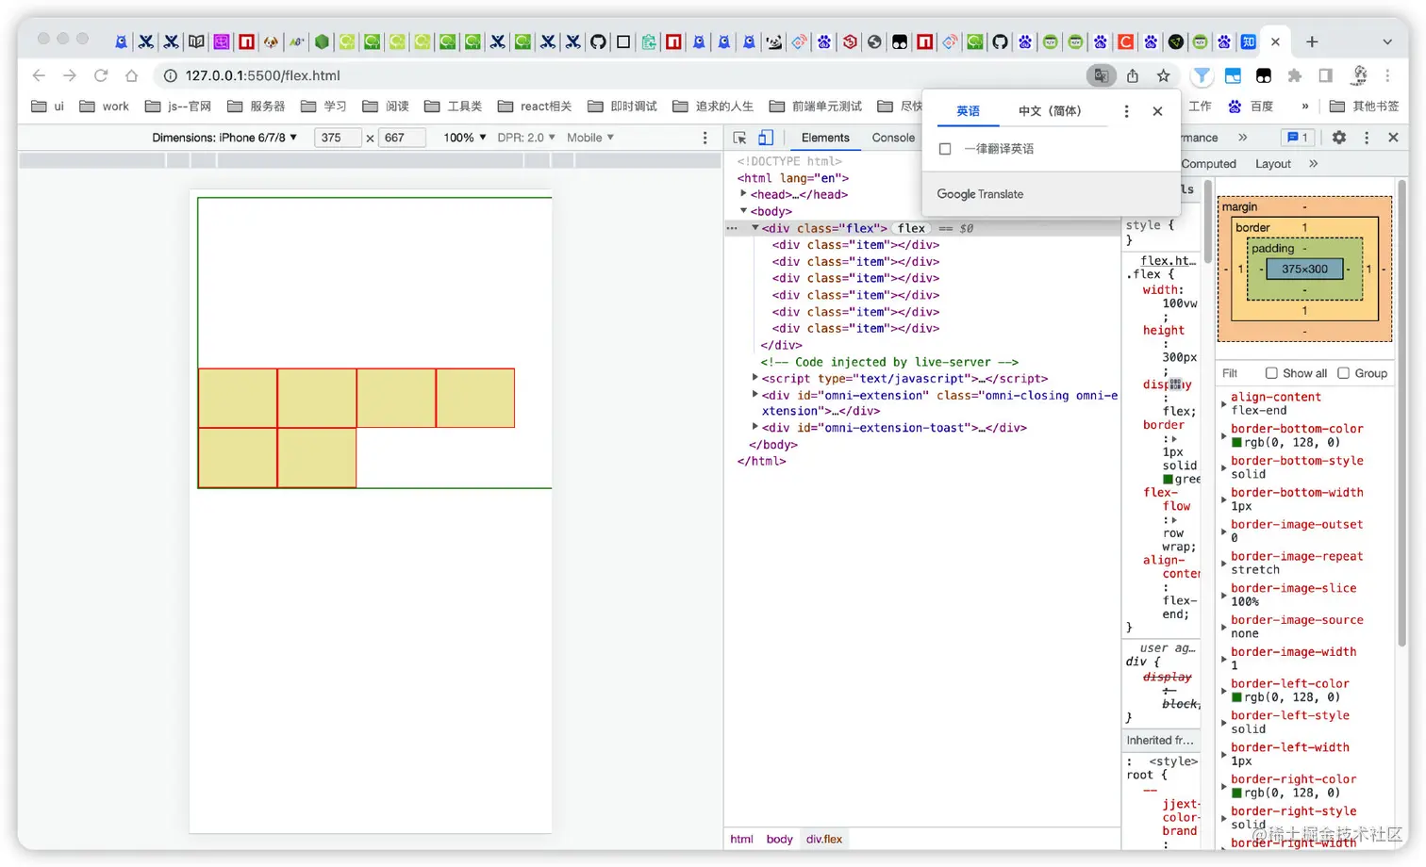Click the address bar URL
This screenshot has height=867, width=1426.
263,75
